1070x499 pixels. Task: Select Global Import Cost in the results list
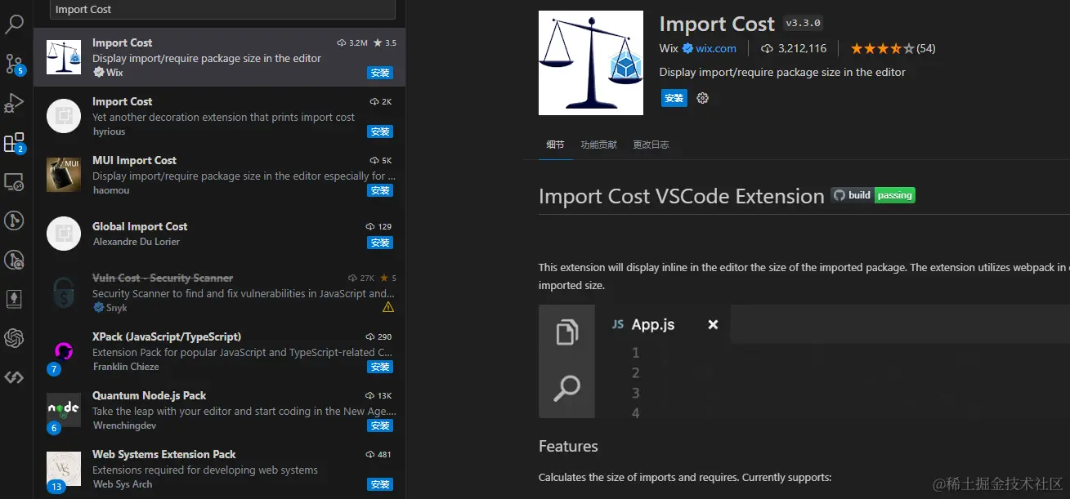click(221, 234)
